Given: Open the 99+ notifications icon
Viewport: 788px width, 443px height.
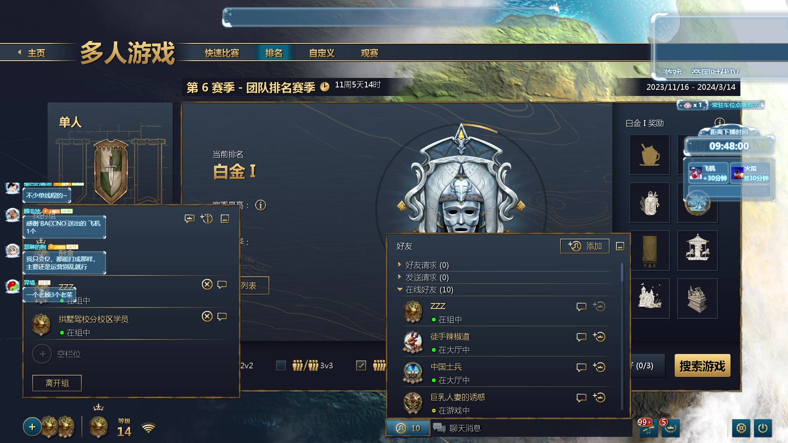Looking at the screenshot, I should pyautogui.click(x=647, y=427).
